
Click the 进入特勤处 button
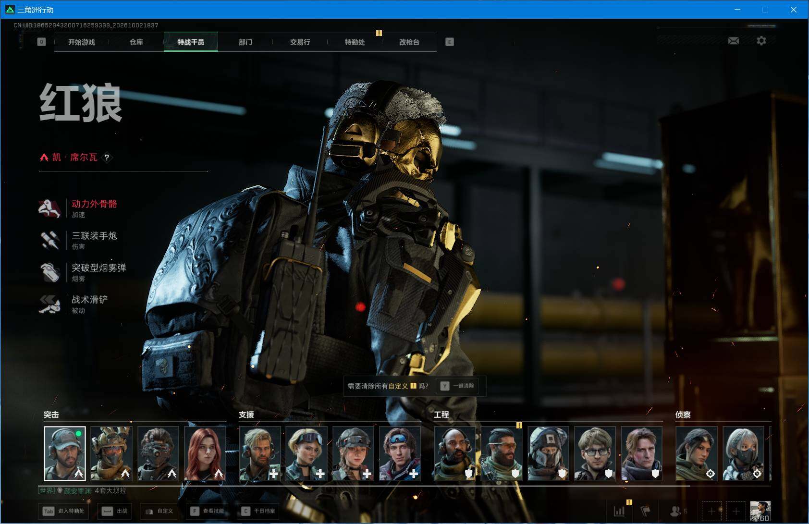(64, 511)
